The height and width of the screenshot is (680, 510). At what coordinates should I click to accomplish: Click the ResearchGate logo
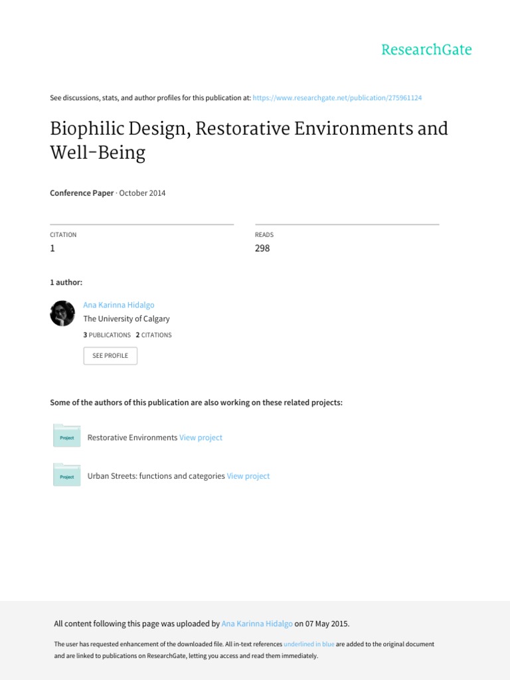[x=426, y=50]
